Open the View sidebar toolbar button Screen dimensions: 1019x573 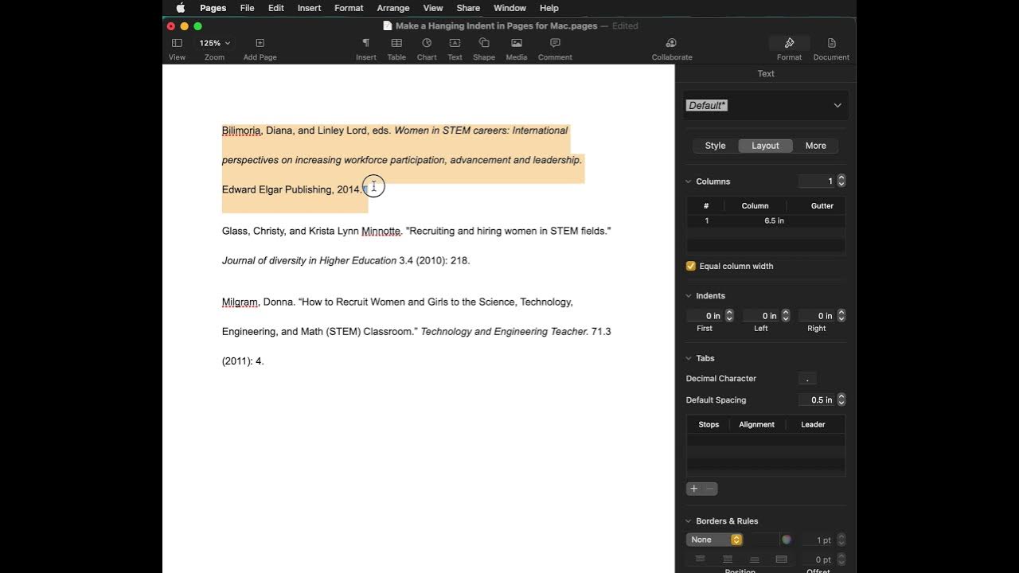[x=177, y=43]
